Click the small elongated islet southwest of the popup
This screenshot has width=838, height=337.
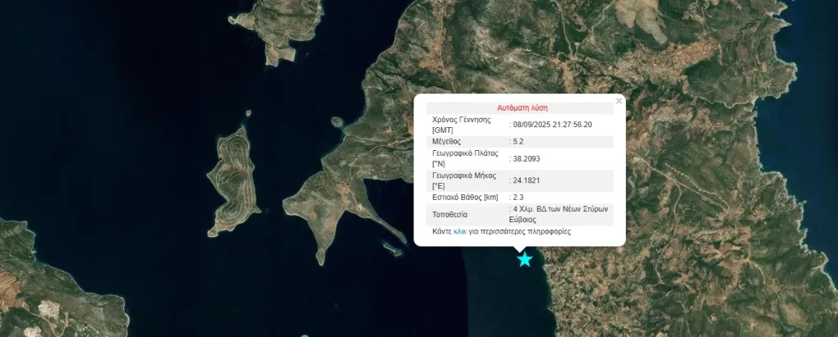pos(394,246)
